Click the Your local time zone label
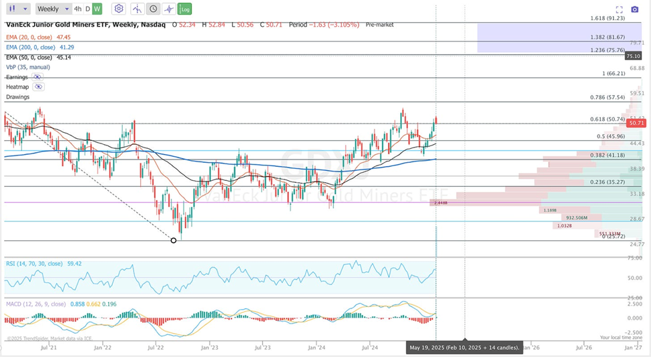The image size is (651, 357). 621,338
